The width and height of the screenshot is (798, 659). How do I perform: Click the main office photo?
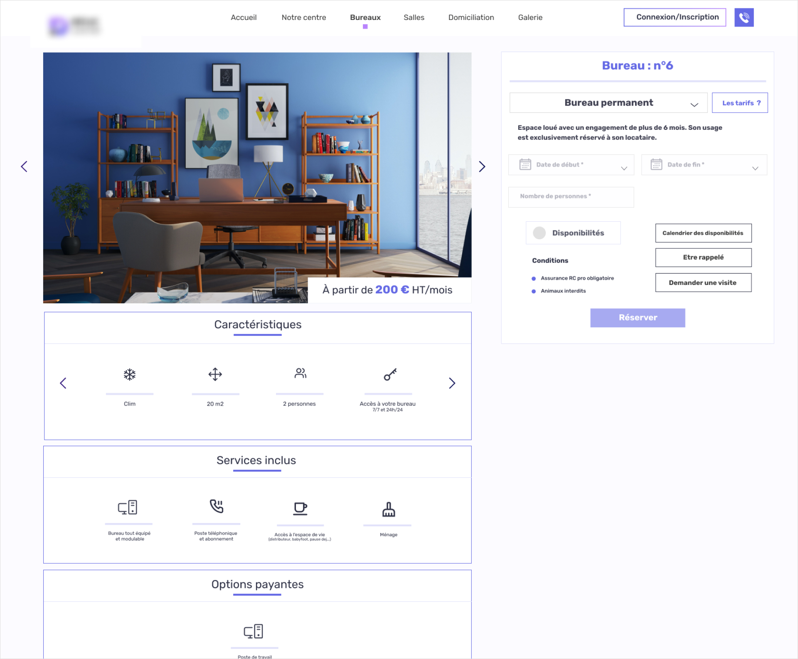tap(257, 178)
